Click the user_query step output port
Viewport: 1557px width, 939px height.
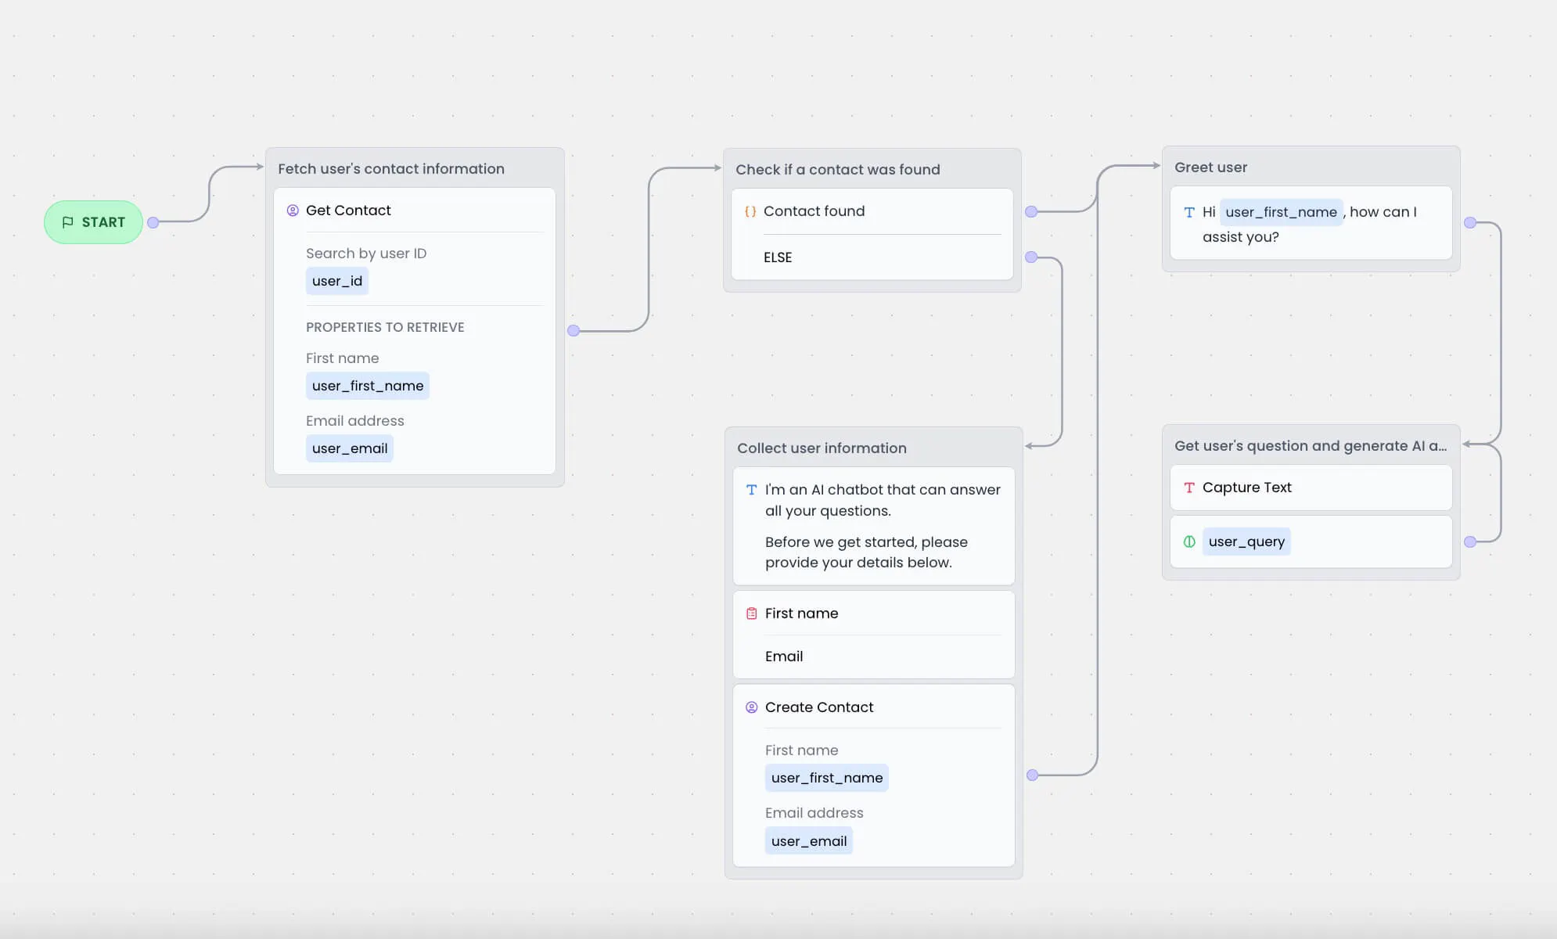[1470, 541]
